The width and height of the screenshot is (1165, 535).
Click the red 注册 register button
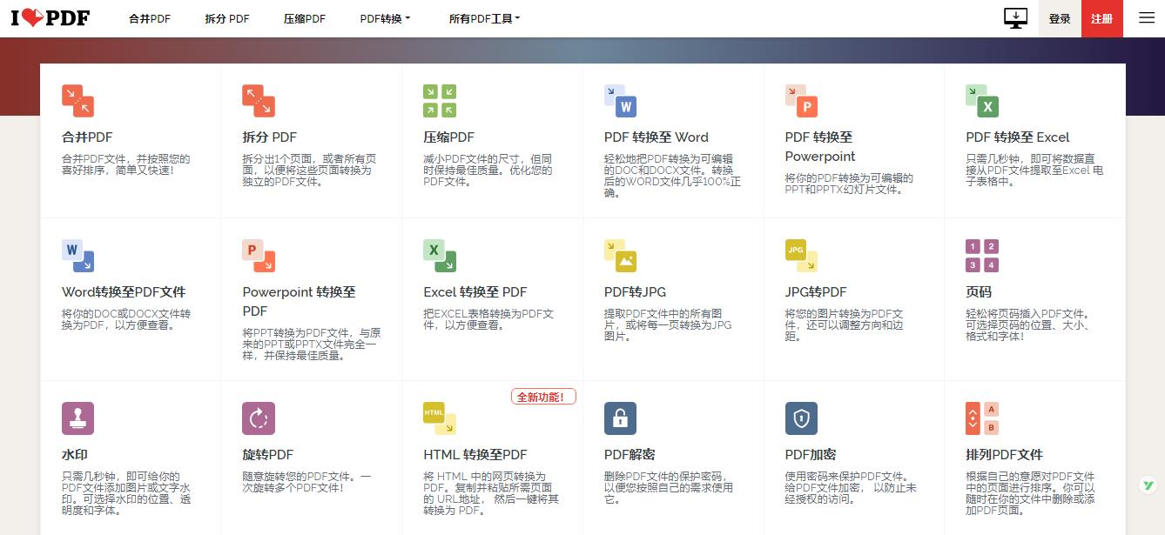tap(1101, 17)
